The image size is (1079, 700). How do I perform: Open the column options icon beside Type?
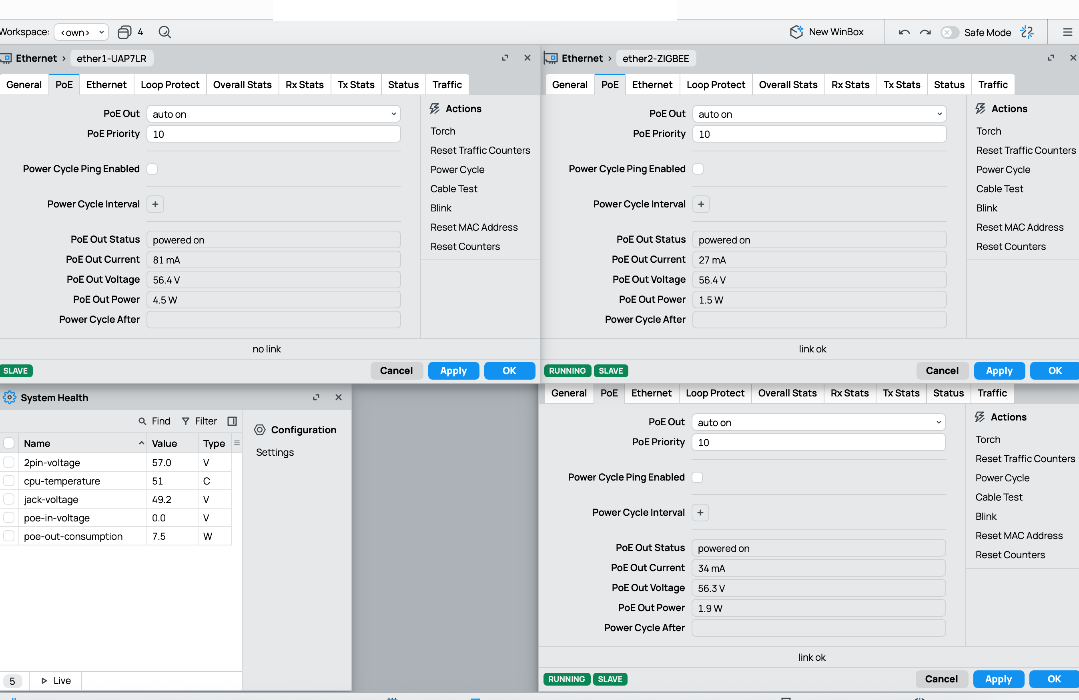(x=237, y=443)
